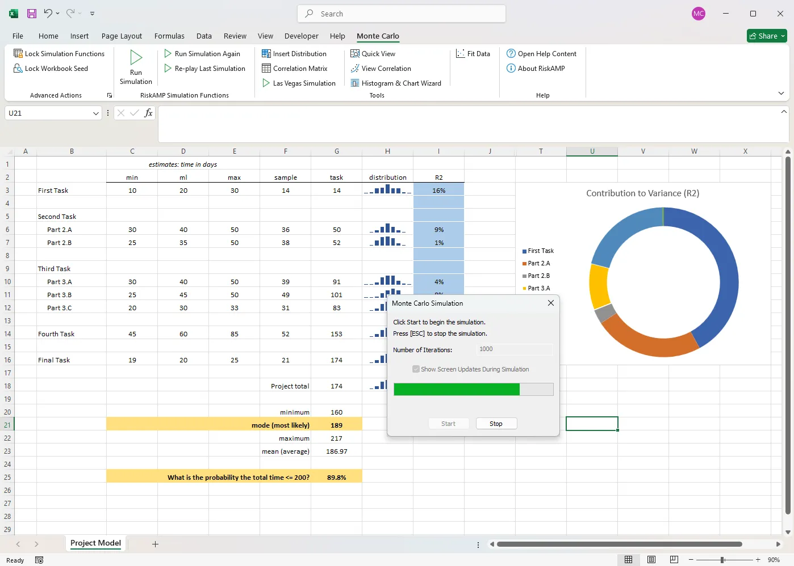Open the Developer ribbon tab
This screenshot has width=794, height=566.
point(301,36)
